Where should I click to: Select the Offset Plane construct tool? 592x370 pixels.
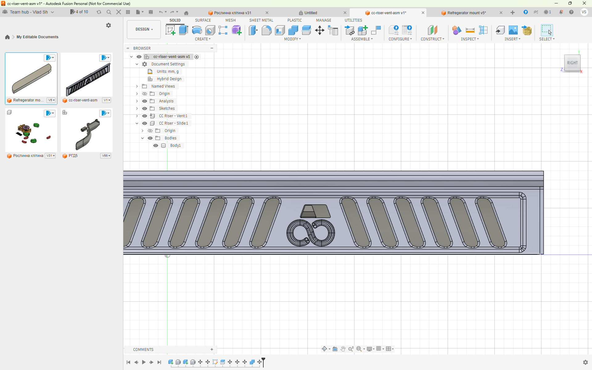pyautogui.click(x=433, y=30)
